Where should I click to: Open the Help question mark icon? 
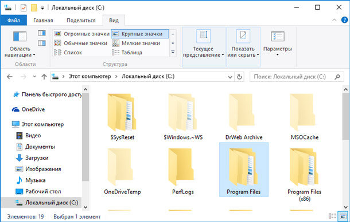(344, 20)
